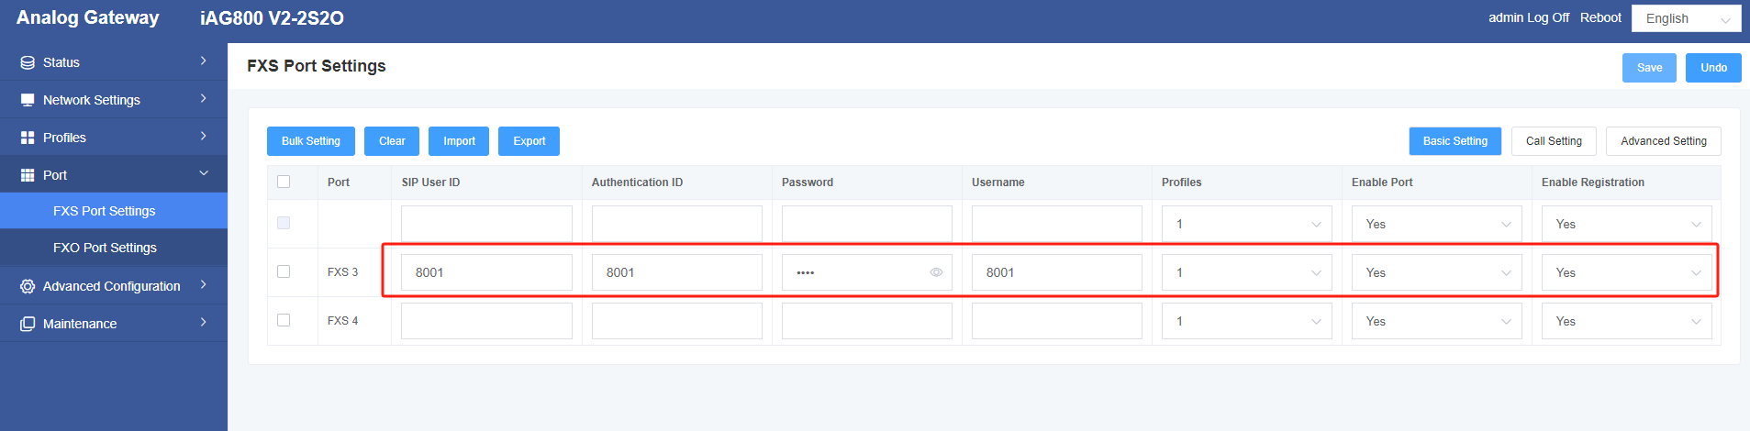Click FXS 3 Username field
The height and width of the screenshot is (431, 1750).
(x=1057, y=272)
